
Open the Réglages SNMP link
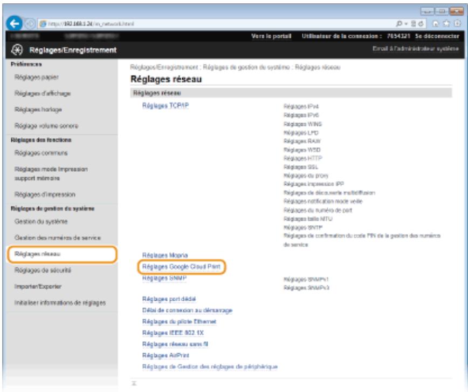(164, 278)
